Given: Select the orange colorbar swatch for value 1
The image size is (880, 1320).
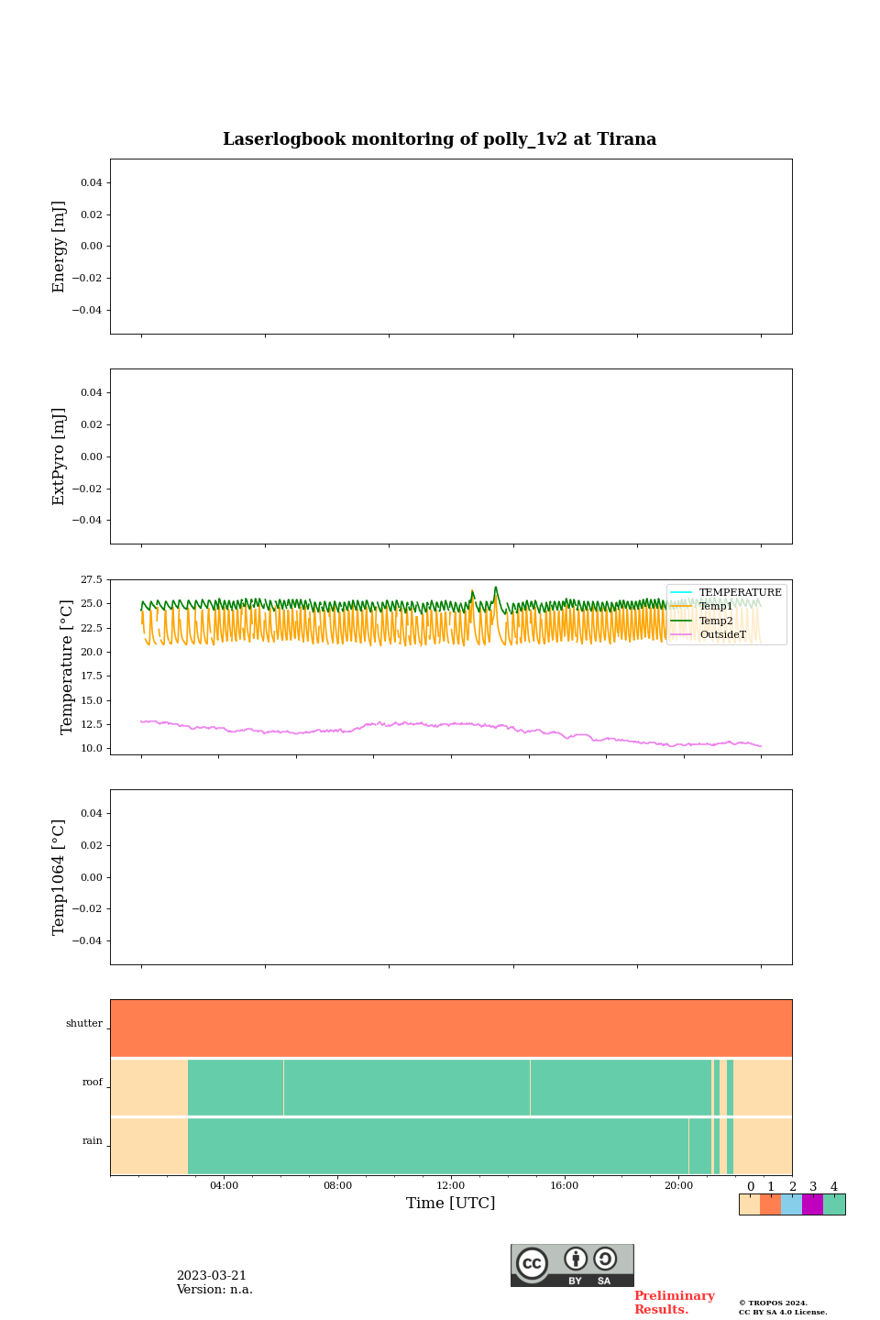Looking at the screenshot, I should click(770, 1204).
